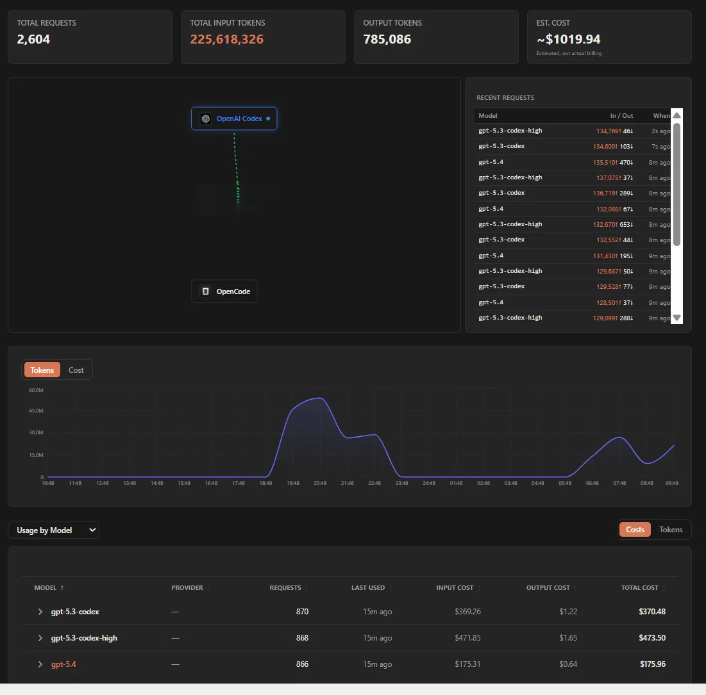Click the sort icon beside INPUT COST
706x695 pixels.
point(479,588)
